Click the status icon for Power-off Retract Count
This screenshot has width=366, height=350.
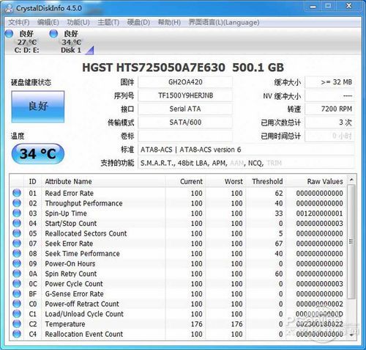[17, 304]
